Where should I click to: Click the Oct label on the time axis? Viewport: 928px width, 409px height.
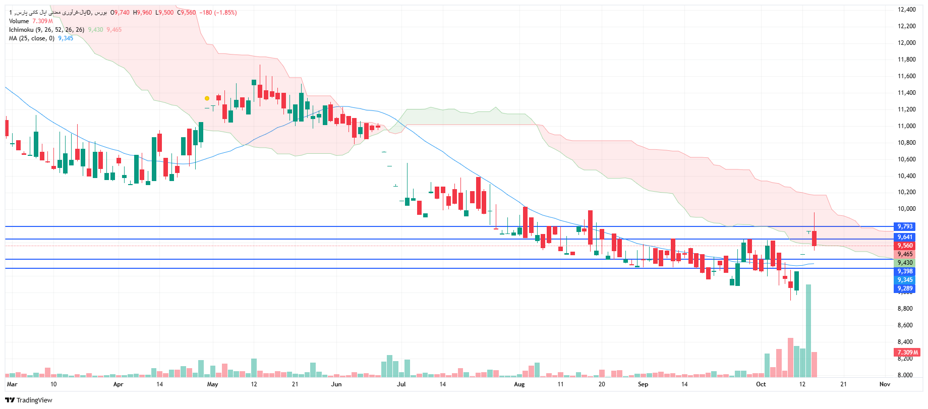(x=761, y=384)
